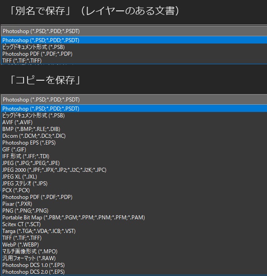Select AVIF (*.AVIF) format

134,122
